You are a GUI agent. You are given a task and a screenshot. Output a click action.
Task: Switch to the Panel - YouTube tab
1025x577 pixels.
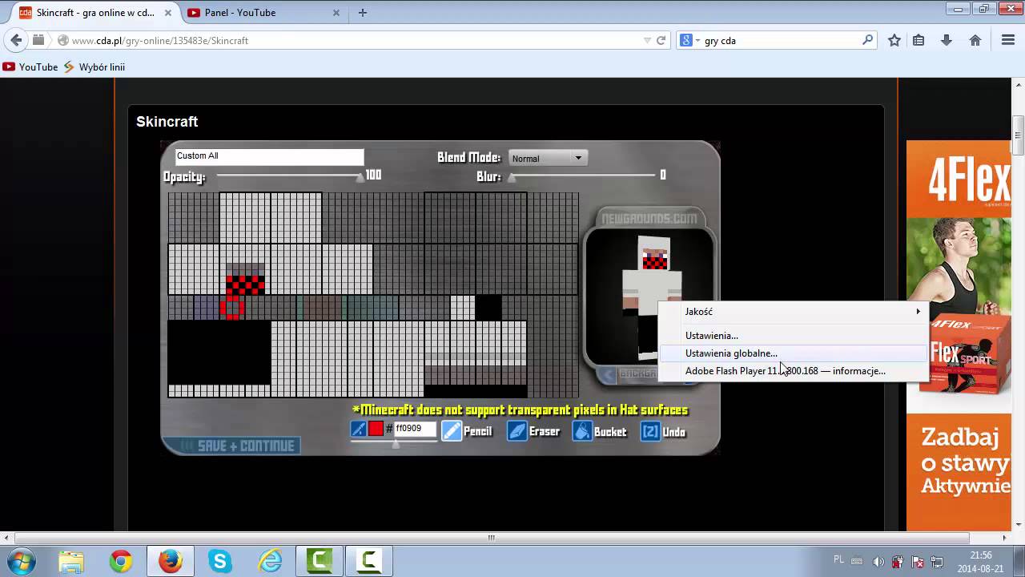coord(264,13)
